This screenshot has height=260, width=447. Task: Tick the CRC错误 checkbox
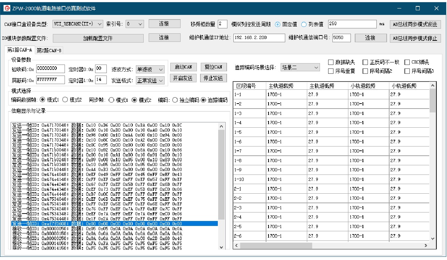coord(407,62)
